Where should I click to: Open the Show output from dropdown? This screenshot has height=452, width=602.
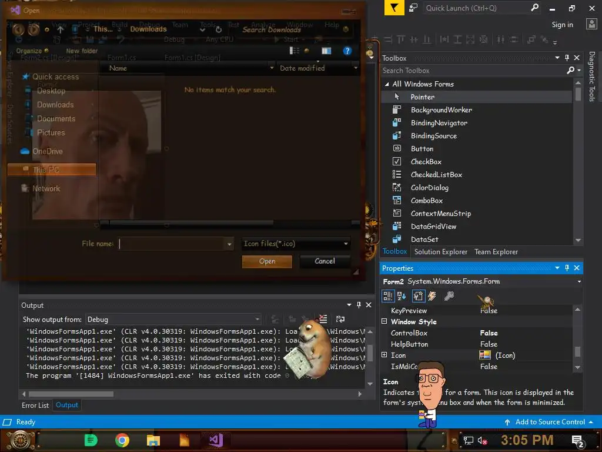tap(257, 320)
